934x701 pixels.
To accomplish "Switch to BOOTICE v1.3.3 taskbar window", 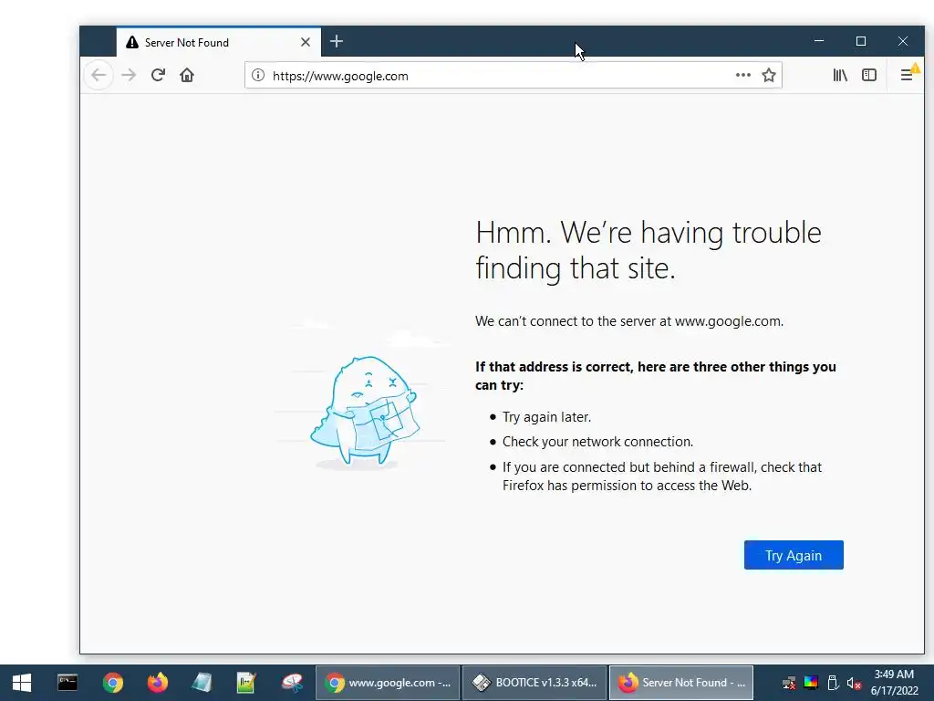I will [x=534, y=683].
